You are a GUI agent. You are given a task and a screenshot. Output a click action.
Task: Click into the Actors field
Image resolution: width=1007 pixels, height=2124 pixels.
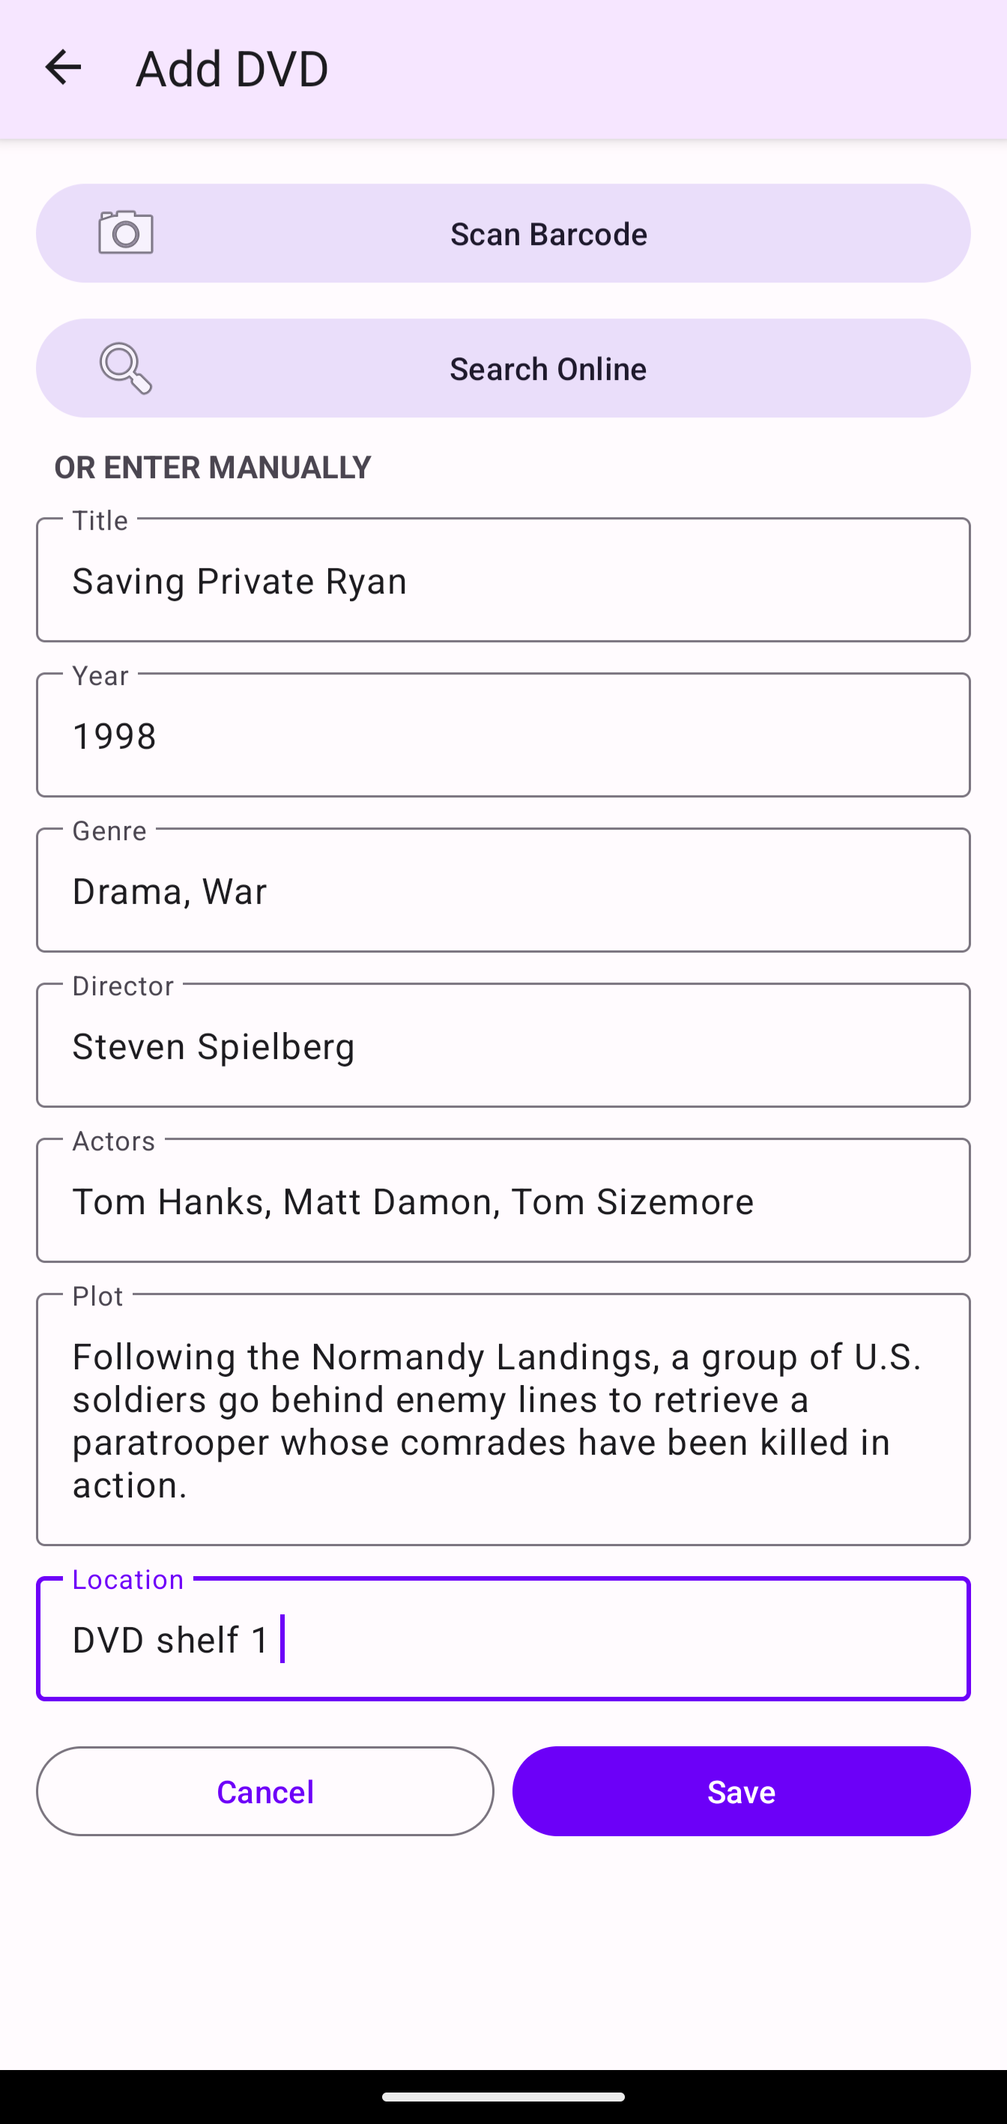503,1201
